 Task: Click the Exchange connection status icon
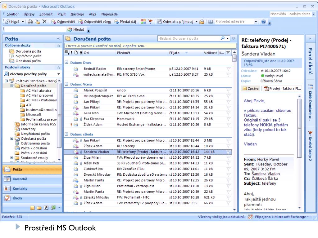click(251, 217)
